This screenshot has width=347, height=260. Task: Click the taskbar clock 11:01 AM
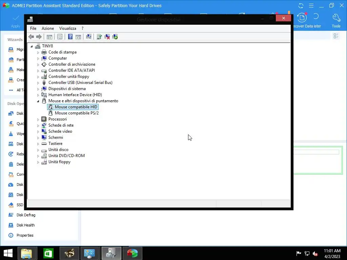coord(332,251)
